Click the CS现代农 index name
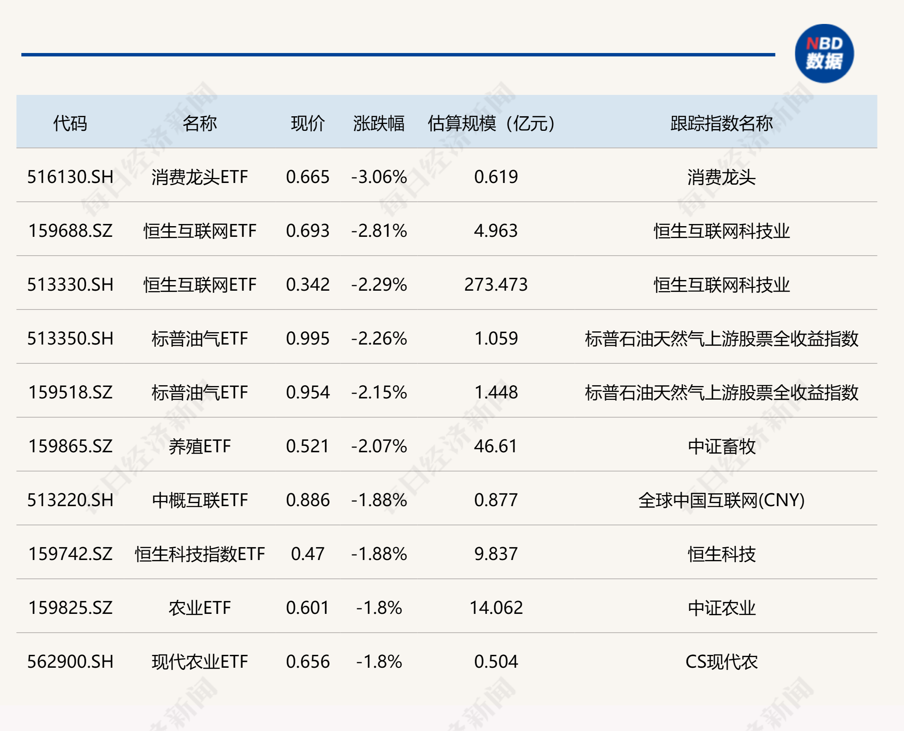The height and width of the screenshot is (731, 904). (721, 662)
